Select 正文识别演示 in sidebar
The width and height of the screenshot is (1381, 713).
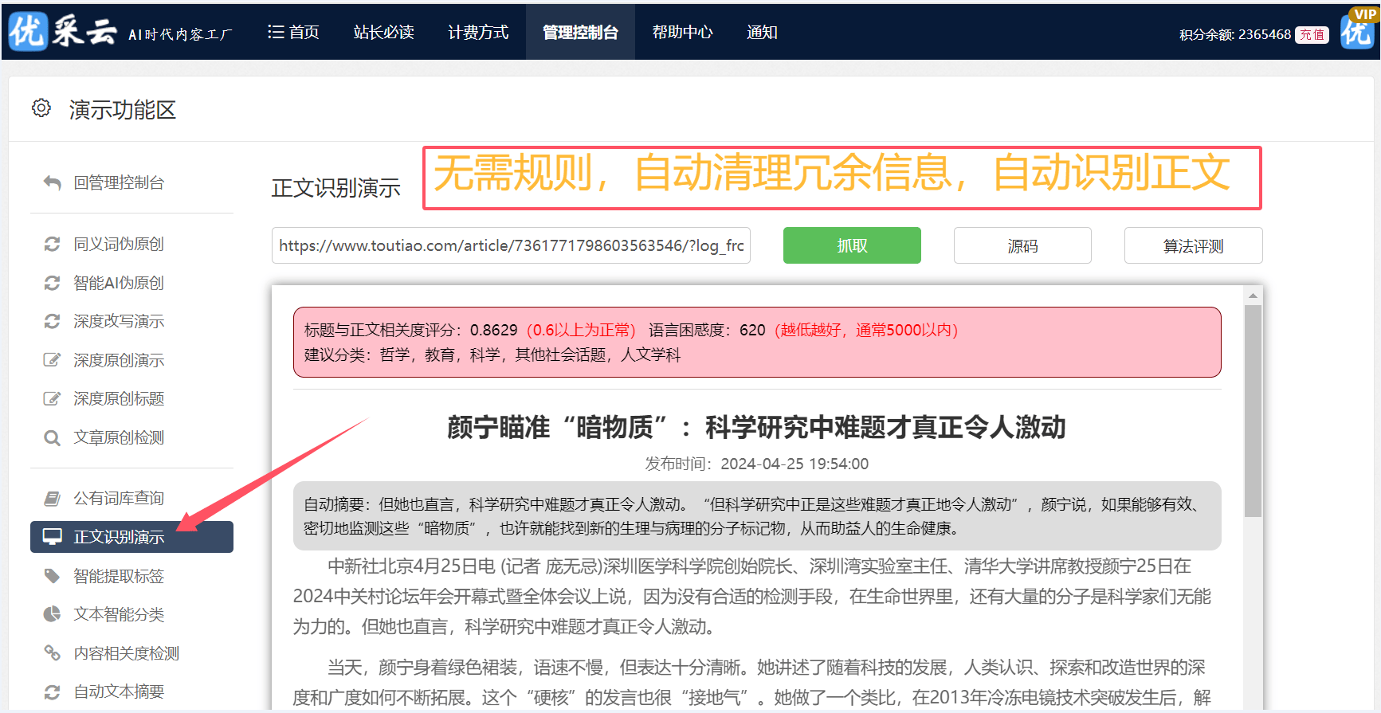pyautogui.click(x=131, y=537)
